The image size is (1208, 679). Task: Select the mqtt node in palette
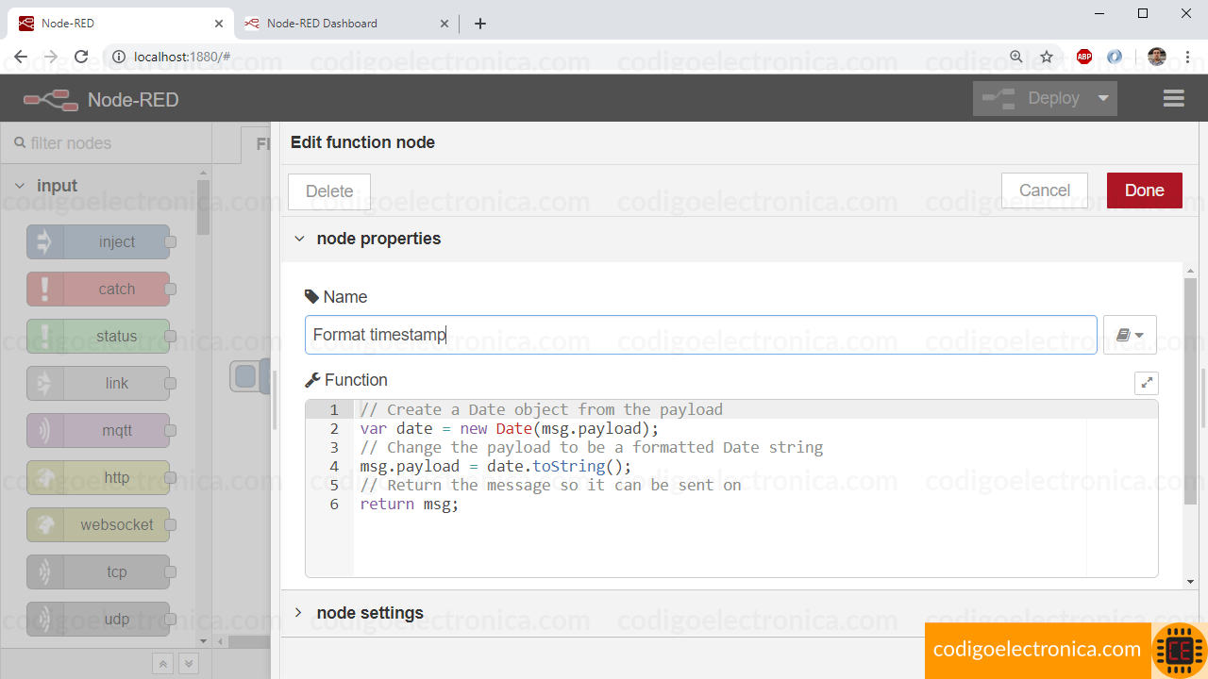[98, 431]
